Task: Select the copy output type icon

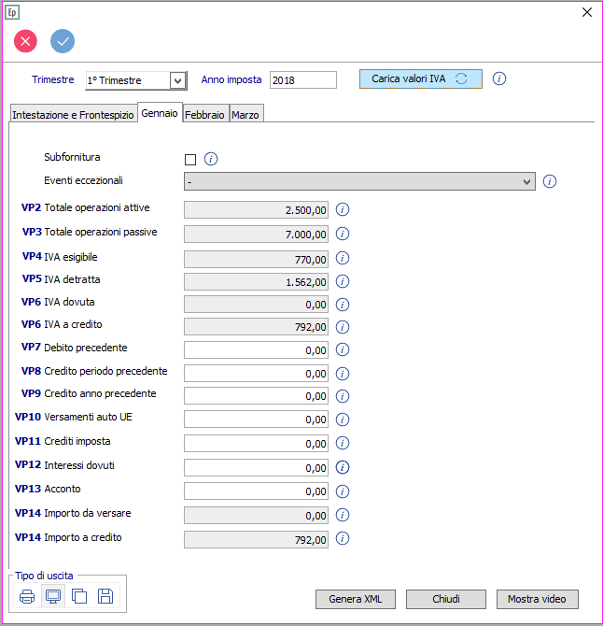Action: click(79, 596)
